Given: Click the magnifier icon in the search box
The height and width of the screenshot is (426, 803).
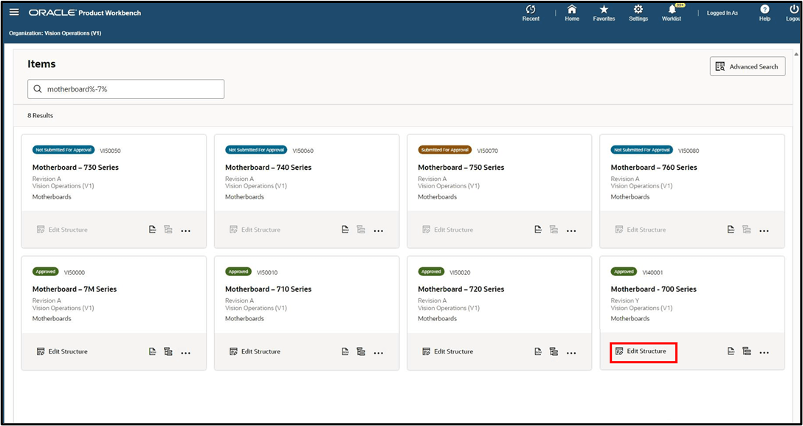Looking at the screenshot, I should 38,89.
